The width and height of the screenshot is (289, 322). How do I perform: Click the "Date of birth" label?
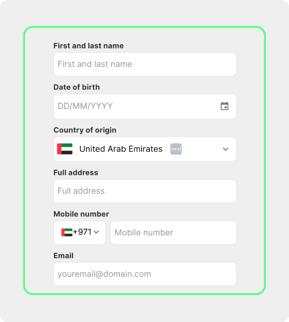tap(77, 87)
